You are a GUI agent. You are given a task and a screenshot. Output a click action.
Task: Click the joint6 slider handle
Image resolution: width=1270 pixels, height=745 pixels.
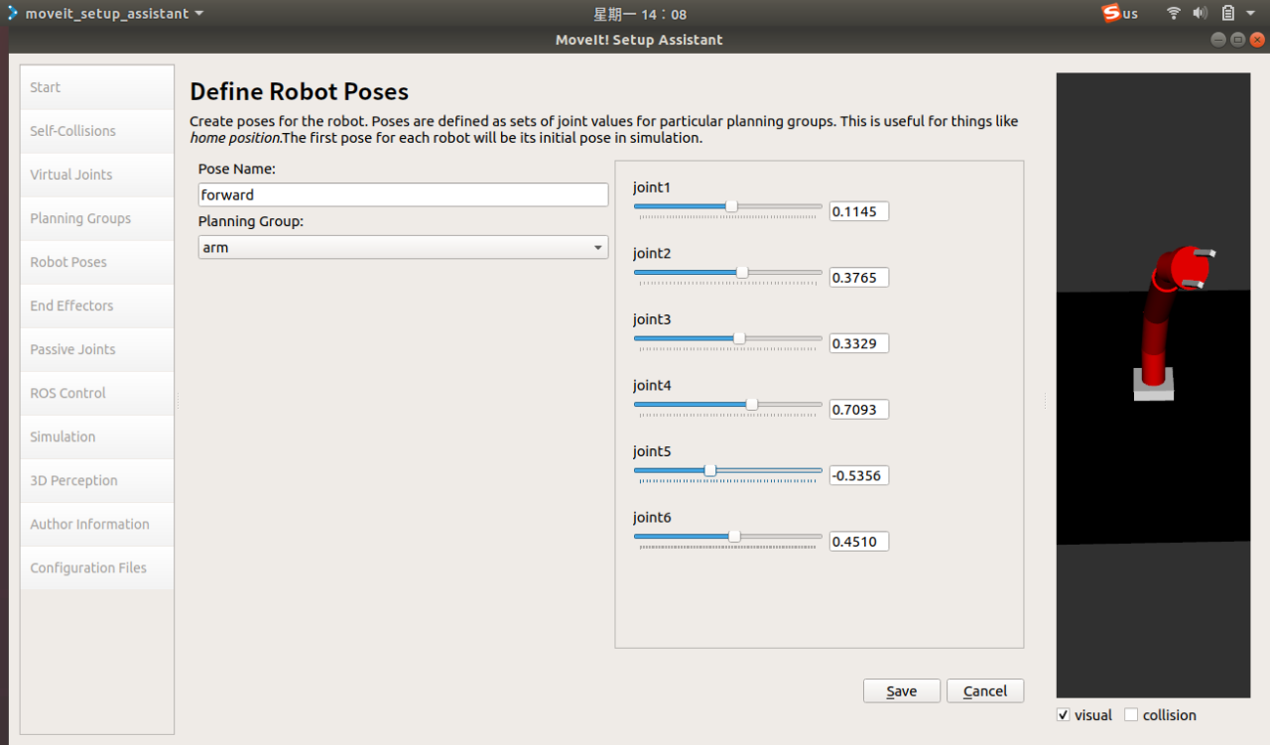(x=734, y=537)
